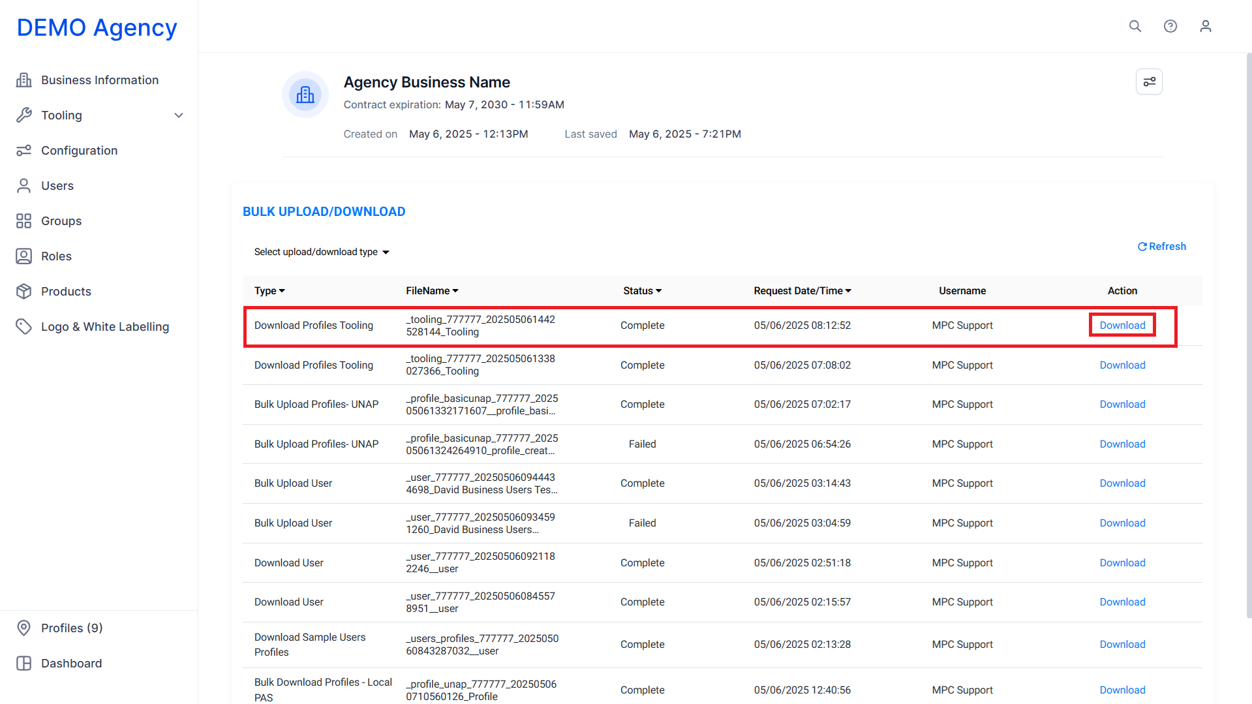
Task: Download the 02:15:57 Download User file
Action: tap(1122, 602)
